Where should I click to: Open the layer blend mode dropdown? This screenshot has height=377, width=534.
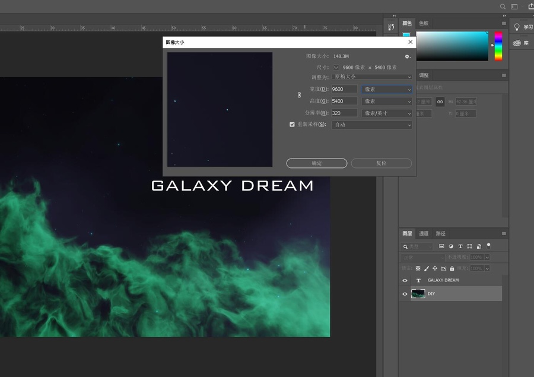coord(423,257)
